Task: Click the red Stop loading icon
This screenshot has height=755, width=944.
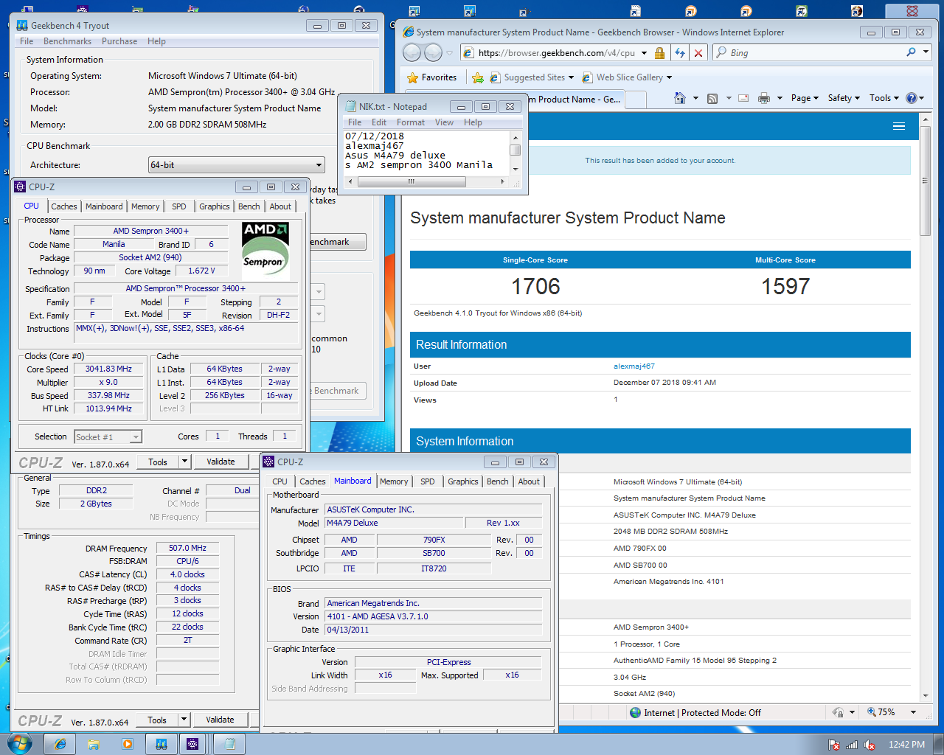Action: coord(698,53)
